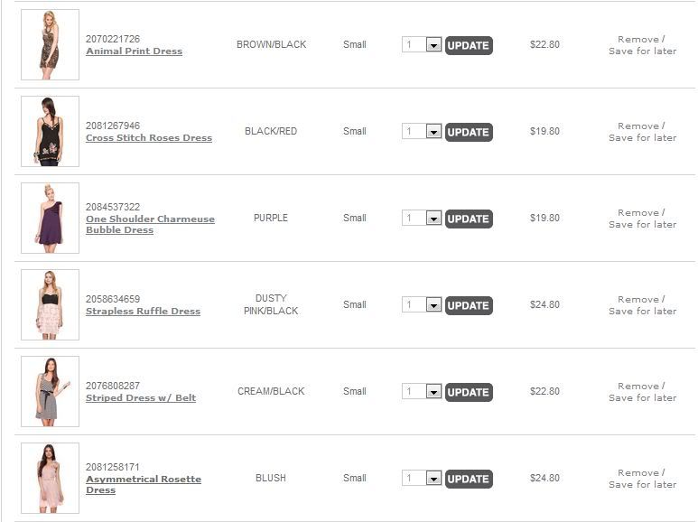Image resolution: width=698 pixels, height=522 pixels.
Task: Open the Strapless Ruffle Dress product link
Action: 143,312
